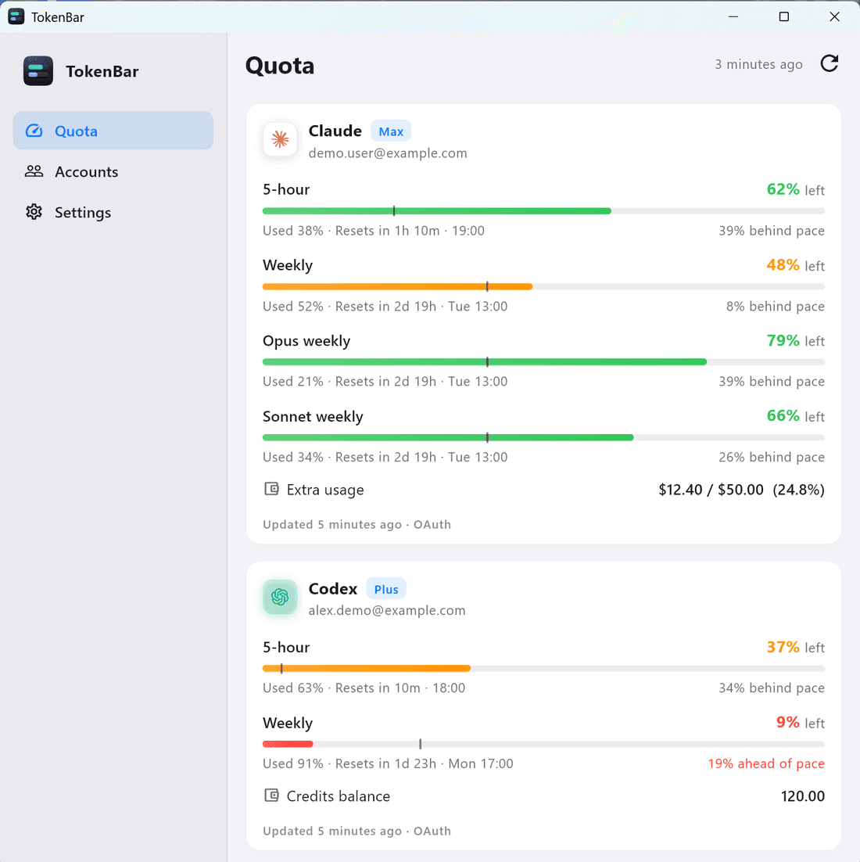This screenshot has height=862, width=860.
Task: Click the Sonnet weekly progress bar
Action: [543, 437]
